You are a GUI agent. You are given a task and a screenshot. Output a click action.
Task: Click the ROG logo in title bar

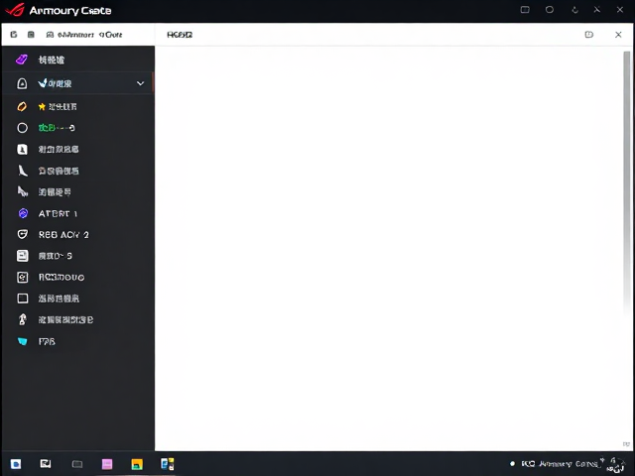click(15, 10)
